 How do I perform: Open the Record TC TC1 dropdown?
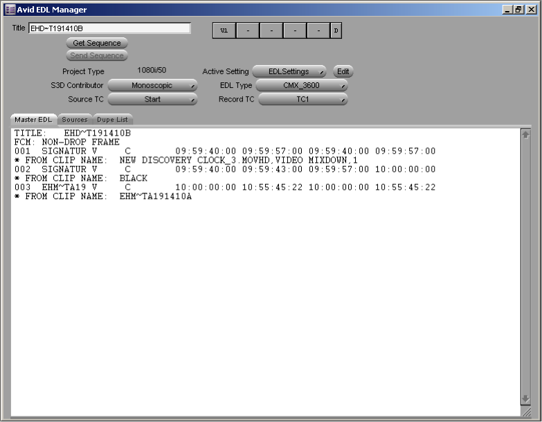(302, 99)
